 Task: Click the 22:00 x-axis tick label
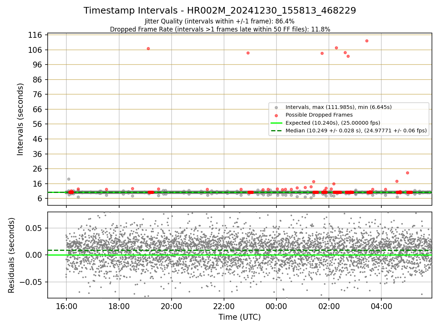tap(224, 306)
